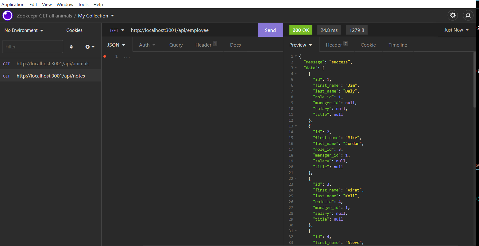
Task: Switch to the Query tab
Action: point(176,45)
